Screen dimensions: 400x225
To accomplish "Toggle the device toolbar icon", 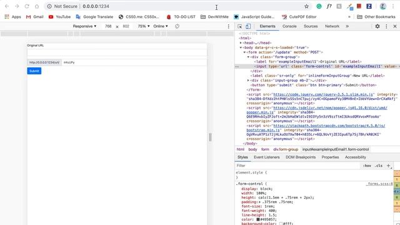I will coord(248,26).
